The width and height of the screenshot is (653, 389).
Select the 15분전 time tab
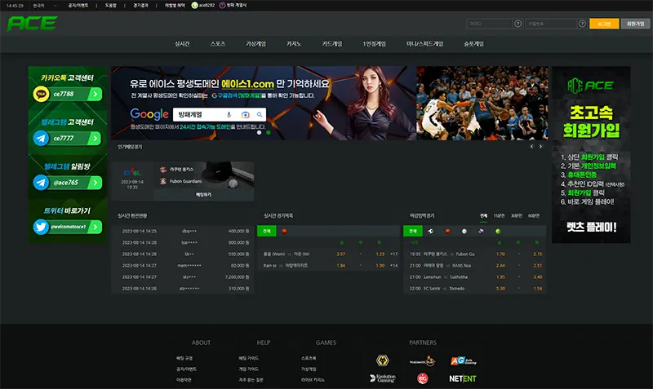click(x=499, y=215)
